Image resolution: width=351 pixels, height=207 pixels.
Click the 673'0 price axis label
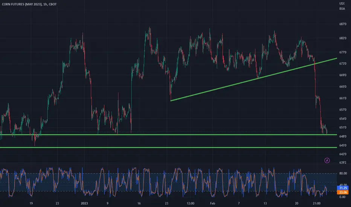coord(343,64)
